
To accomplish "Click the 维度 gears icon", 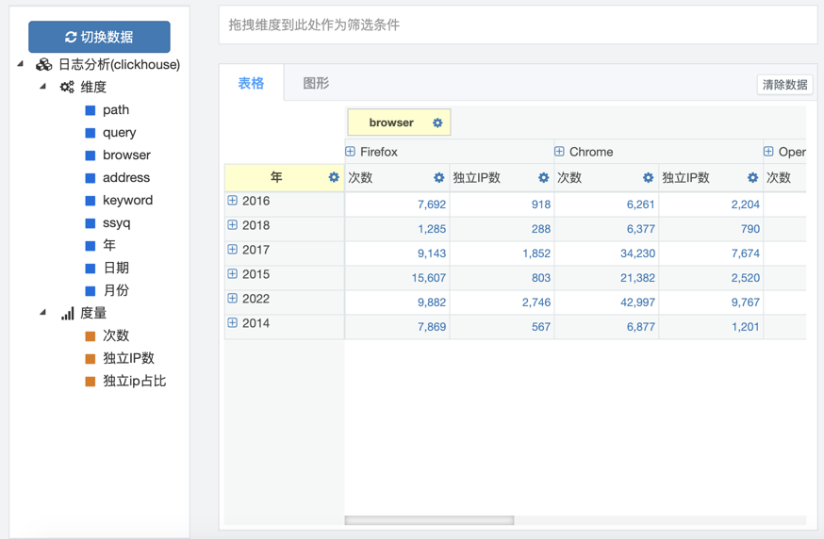I will click(x=67, y=87).
